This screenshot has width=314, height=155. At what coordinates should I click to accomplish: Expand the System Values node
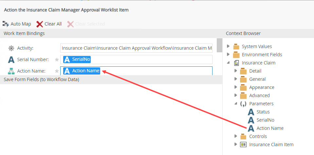[228, 46]
